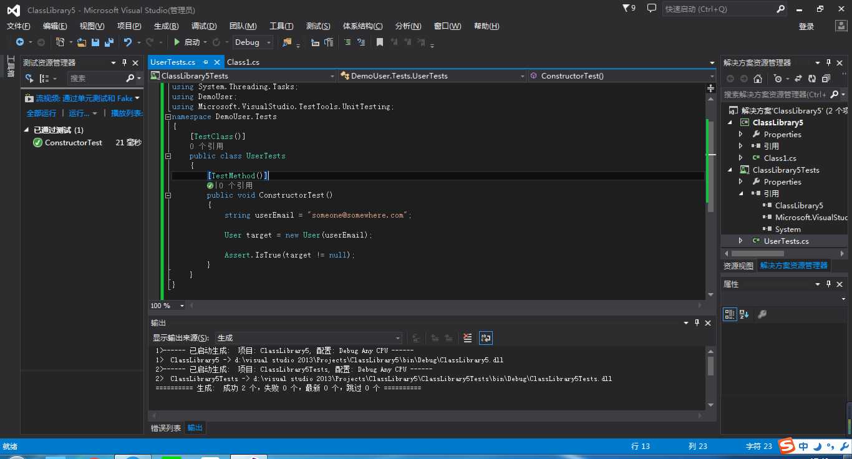Click the green test-passed CodeLens indicator
Image resolution: width=852 pixels, height=459 pixels.
click(x=211, y=185)
